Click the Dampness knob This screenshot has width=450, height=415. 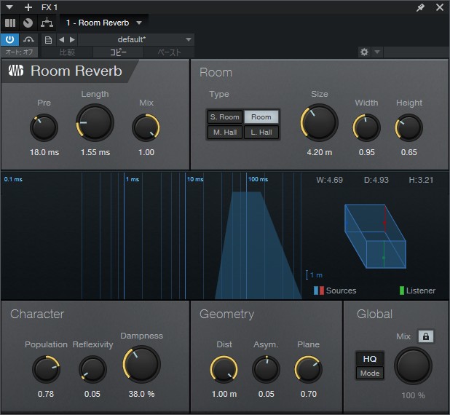click(142, 364)
